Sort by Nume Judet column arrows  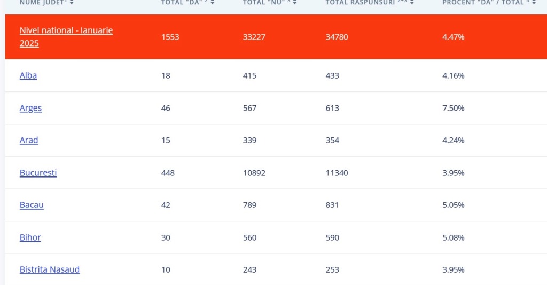click(x=72, y=3)
